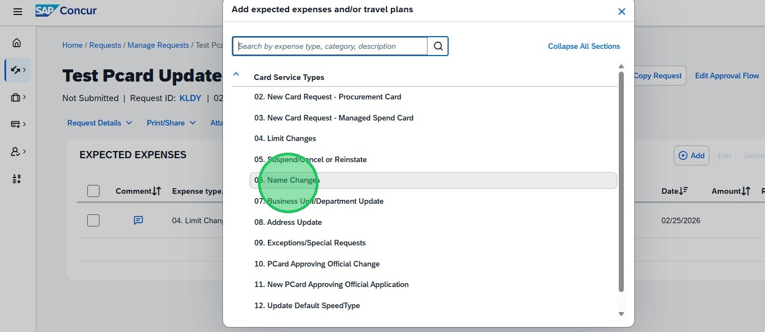The width and height of the screenshot is (765, 332).
Task: Open the Print/Share dropdown
Action: [171, 123]
